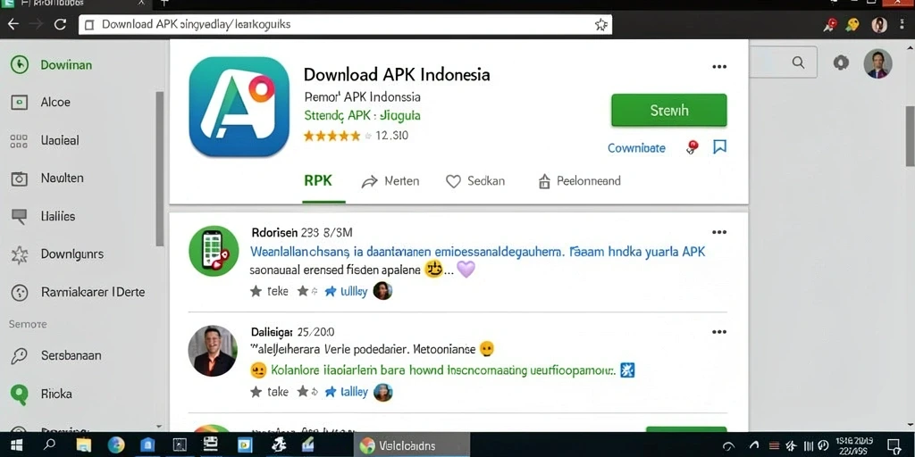Click teke star under Daliisigar review
The height and width of the screenshot is (457, 915).
click(x=269, y=392)
